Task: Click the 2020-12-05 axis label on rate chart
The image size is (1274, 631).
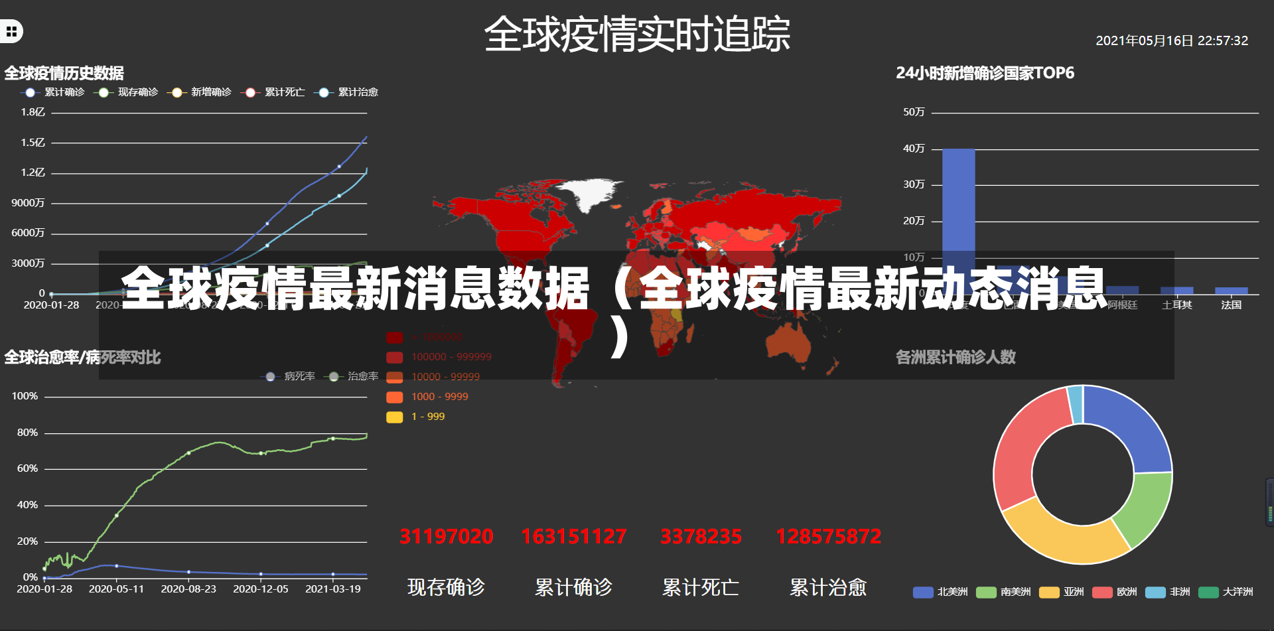Action: 261,589
